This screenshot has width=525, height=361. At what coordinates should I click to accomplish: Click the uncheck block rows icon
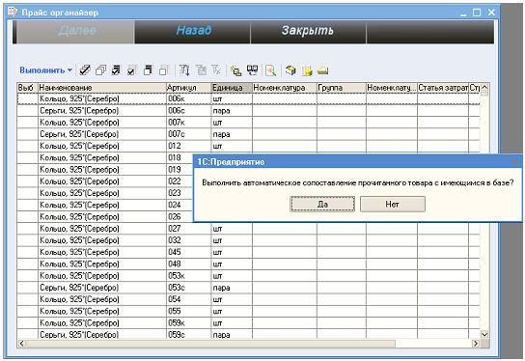148,70
